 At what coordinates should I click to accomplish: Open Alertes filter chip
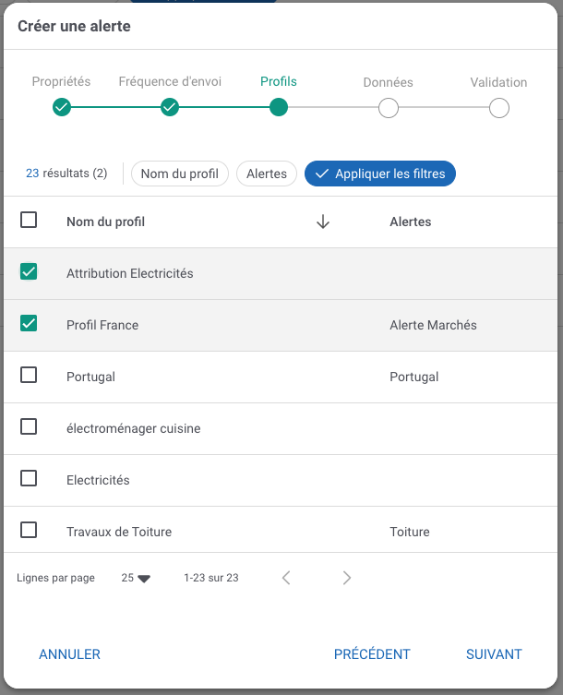coord(266,174)
